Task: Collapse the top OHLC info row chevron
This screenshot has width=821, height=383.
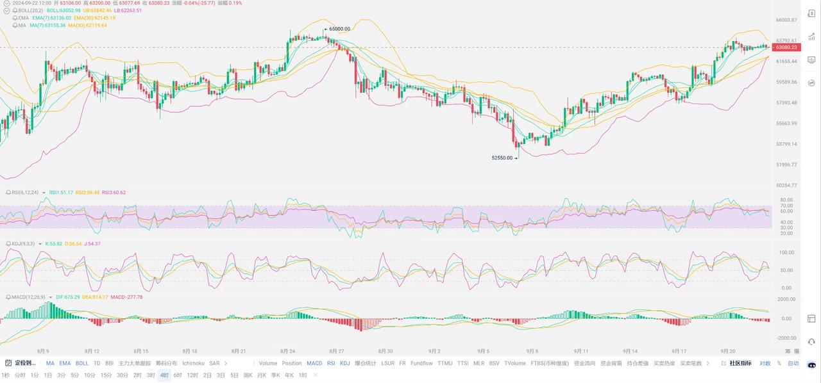Action: 6,3
